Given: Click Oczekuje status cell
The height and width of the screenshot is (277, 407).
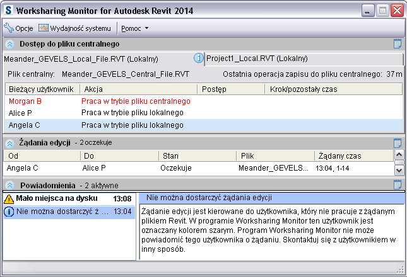Looking at the screenshot, I should click(x=176, y=168).
